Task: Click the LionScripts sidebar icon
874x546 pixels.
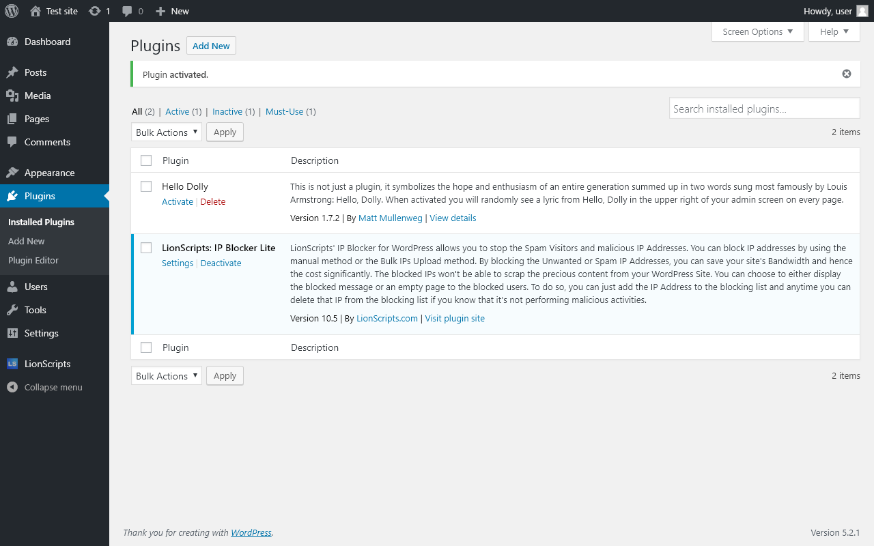Action: coord(12,364)
